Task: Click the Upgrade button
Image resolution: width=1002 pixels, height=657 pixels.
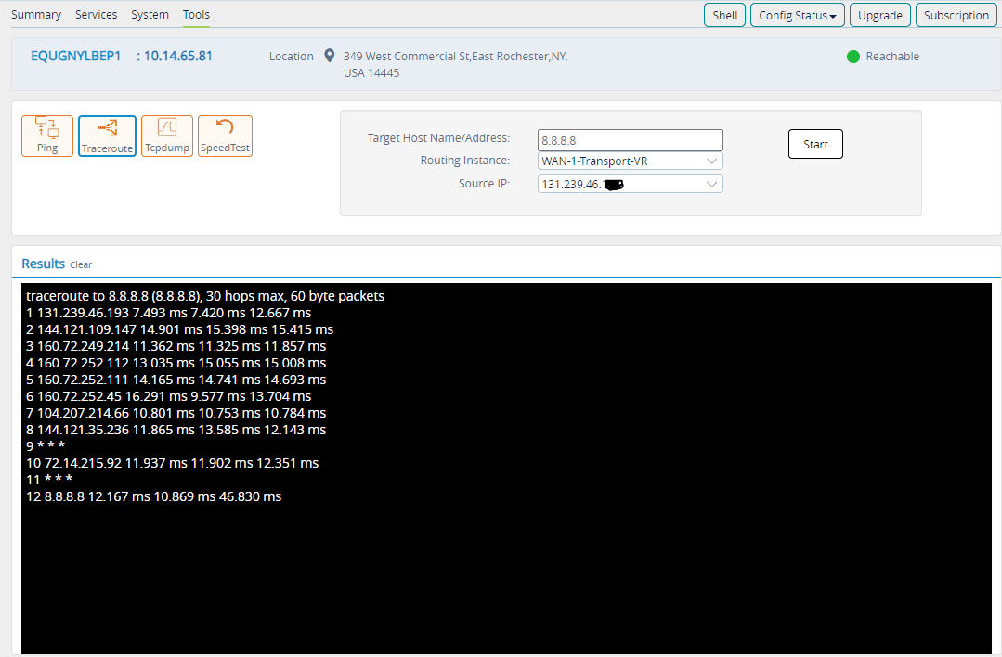Action: [x=879, y=15]
